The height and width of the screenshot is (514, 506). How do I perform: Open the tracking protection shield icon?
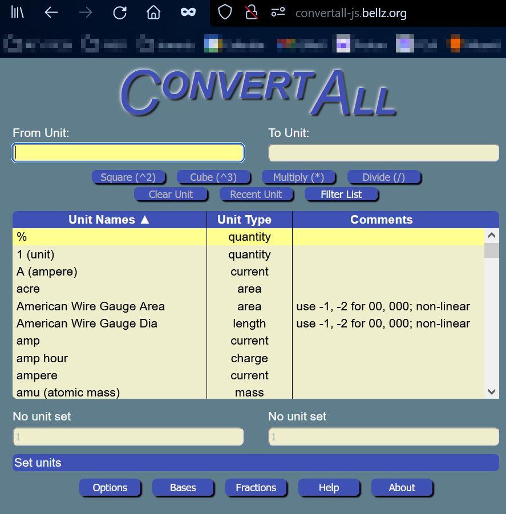pos(225,13)
